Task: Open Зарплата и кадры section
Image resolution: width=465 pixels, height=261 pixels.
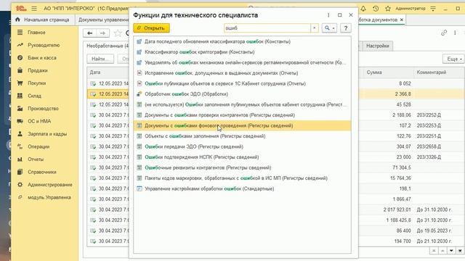Action: pos(47,133)
